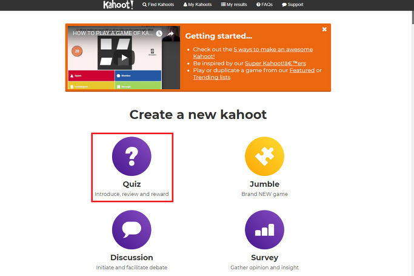Play the how-to-play video

tap(124, 58)
